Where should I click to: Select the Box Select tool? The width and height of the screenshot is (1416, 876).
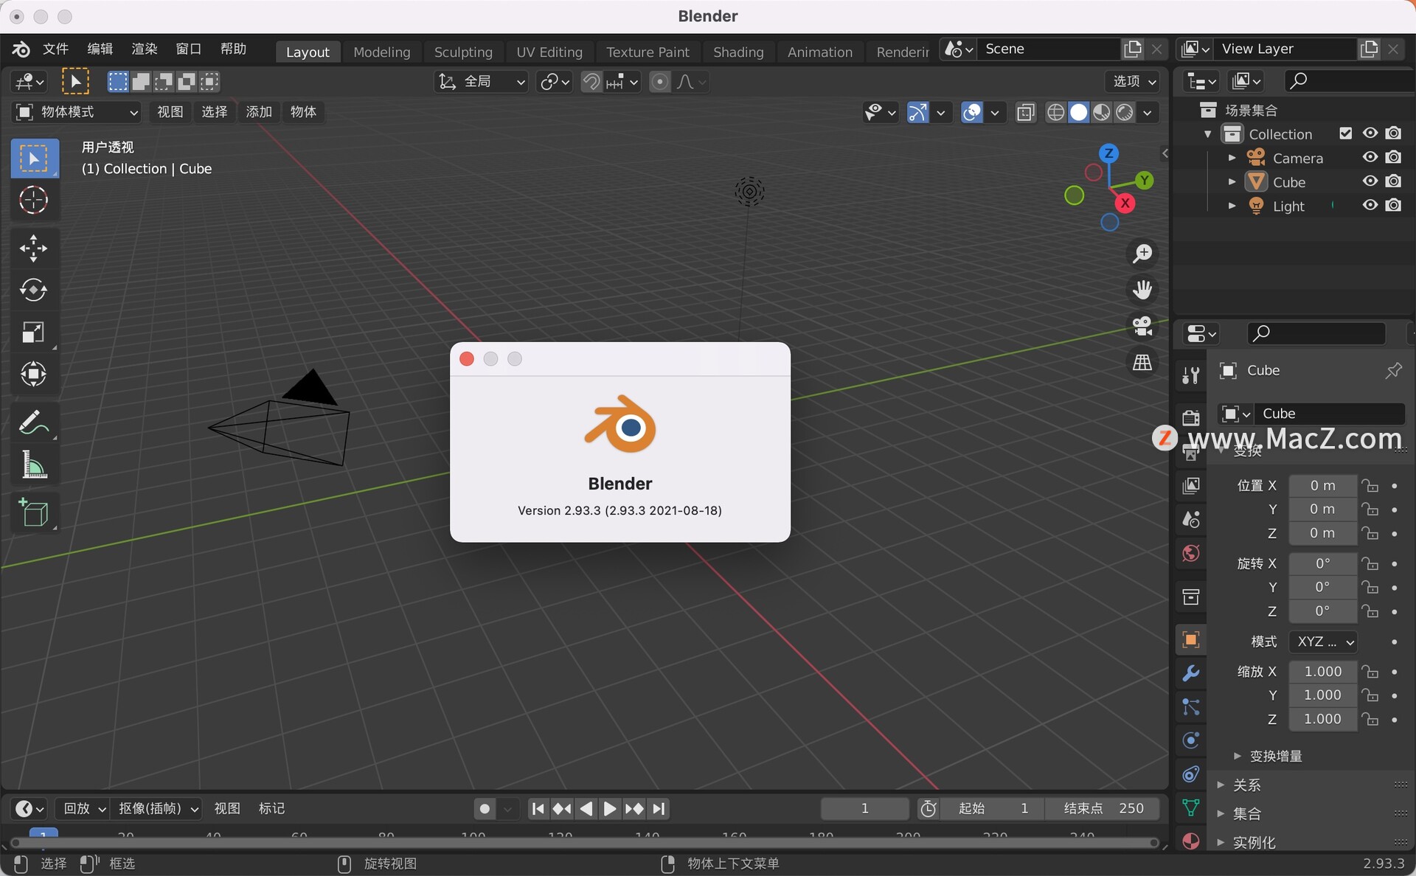(x=34, y=159)
